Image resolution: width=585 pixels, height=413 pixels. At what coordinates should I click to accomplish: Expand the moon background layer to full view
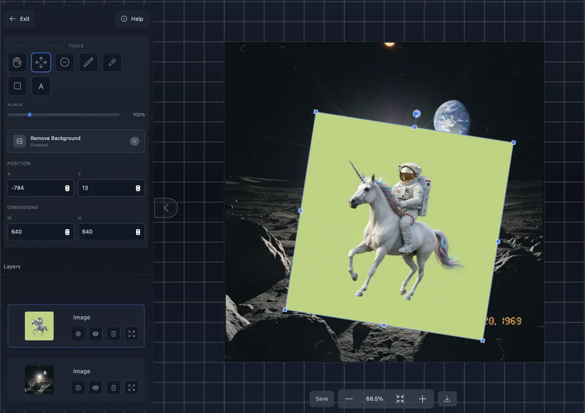131,387
